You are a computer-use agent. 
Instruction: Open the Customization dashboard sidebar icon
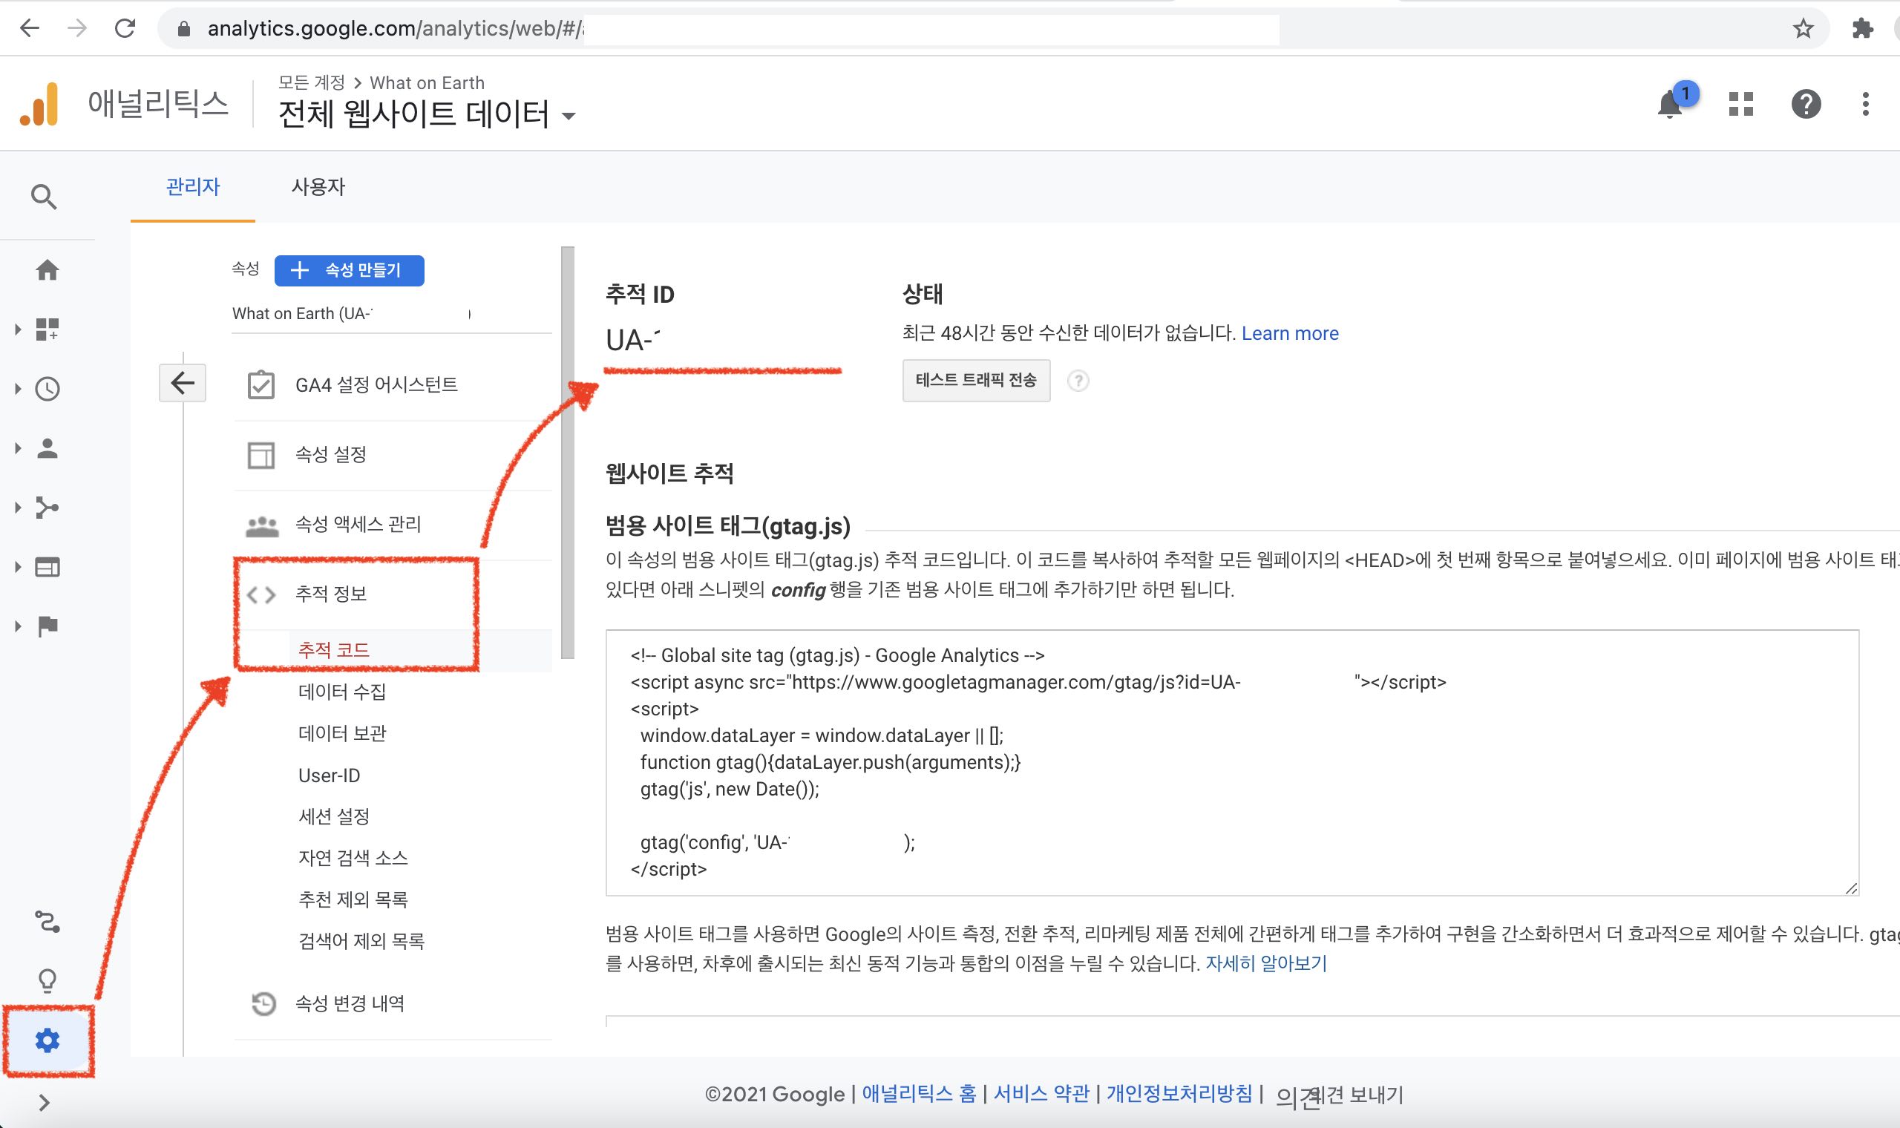[47, 329]
